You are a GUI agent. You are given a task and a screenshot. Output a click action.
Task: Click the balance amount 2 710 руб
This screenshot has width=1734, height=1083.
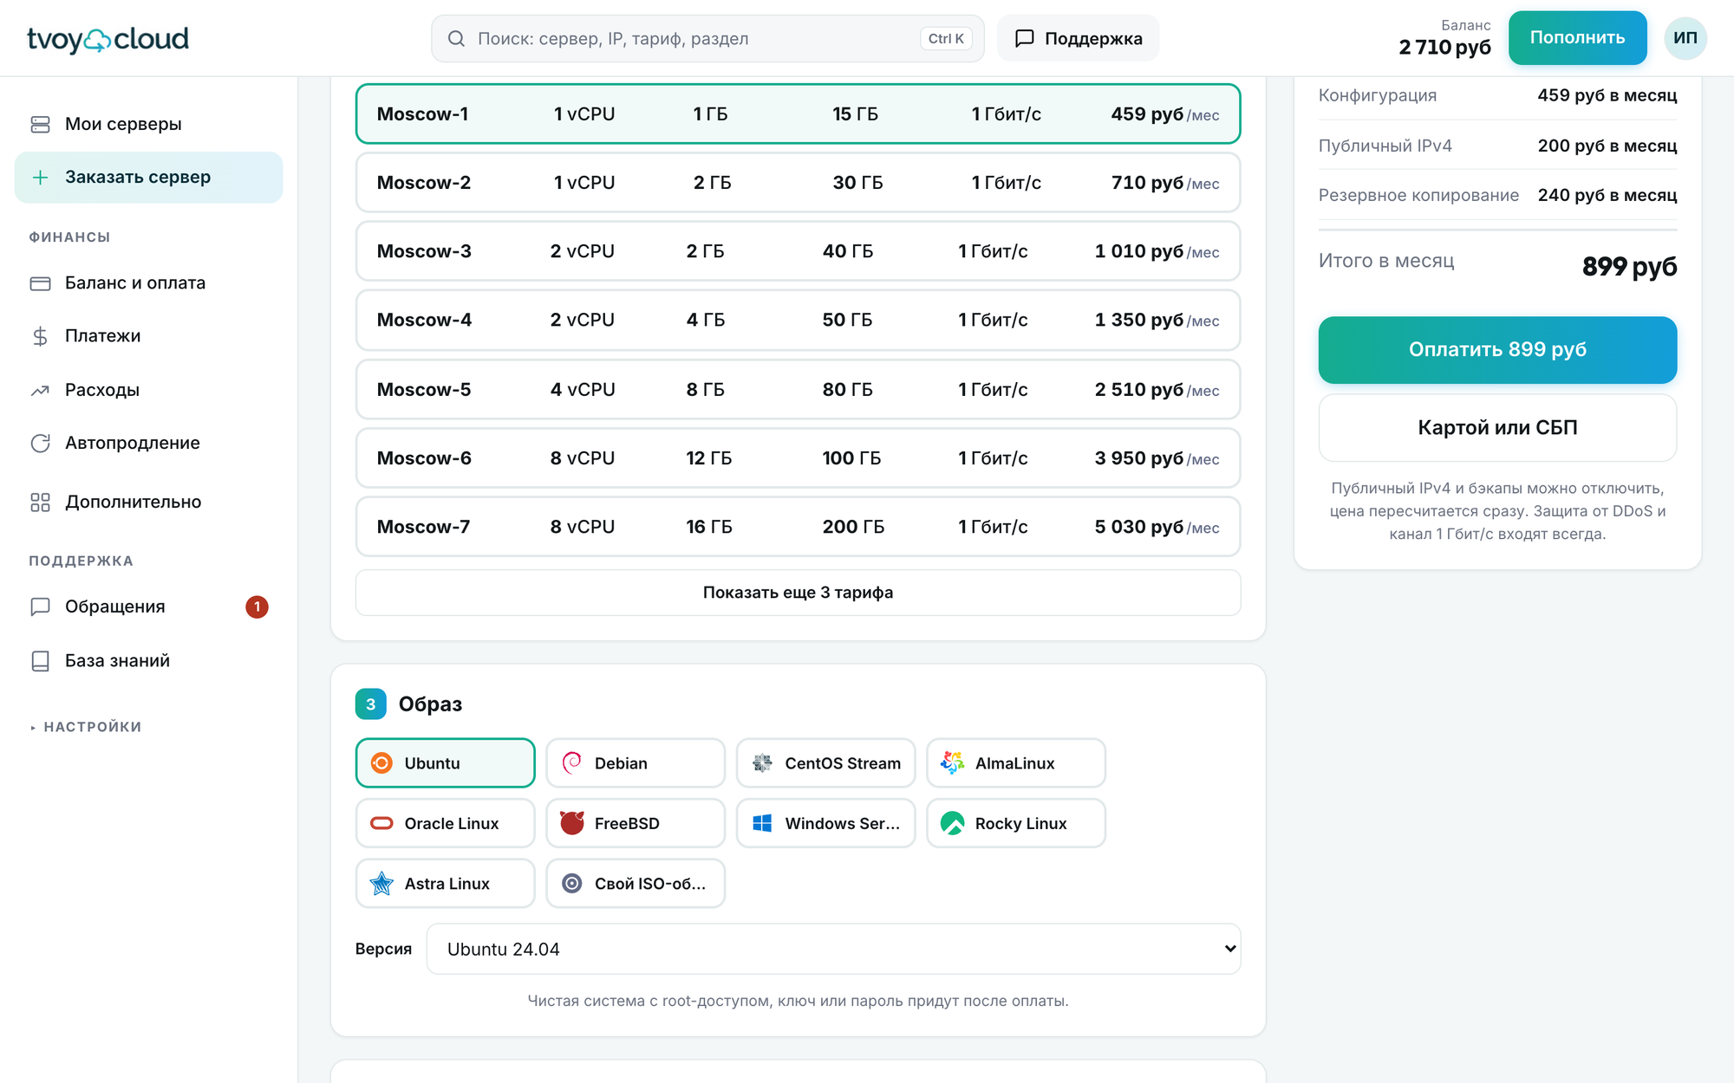(1444, 48)
